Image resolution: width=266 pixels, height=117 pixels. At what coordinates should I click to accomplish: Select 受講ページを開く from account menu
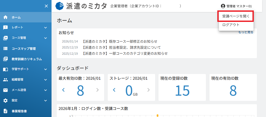tap(236, 16)
